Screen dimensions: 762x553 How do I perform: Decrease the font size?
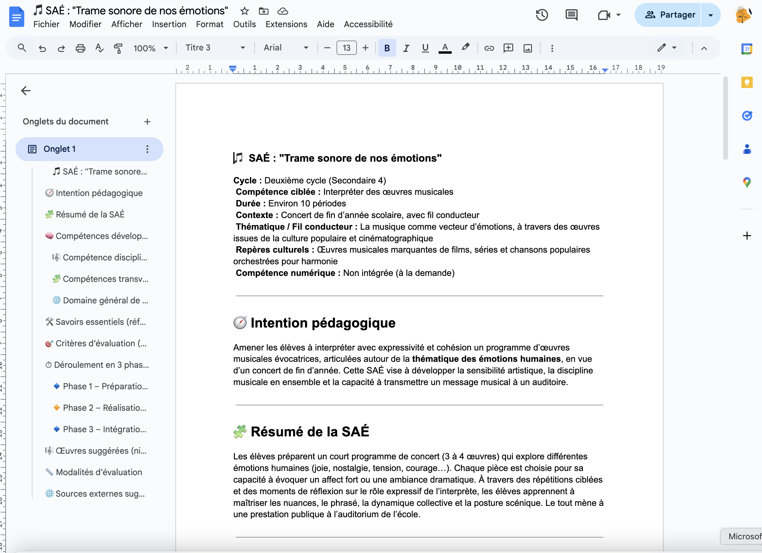point(327,48)
